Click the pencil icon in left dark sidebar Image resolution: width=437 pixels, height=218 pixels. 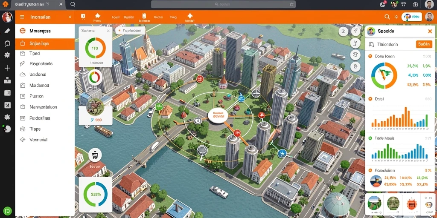[x=7, y=31]
